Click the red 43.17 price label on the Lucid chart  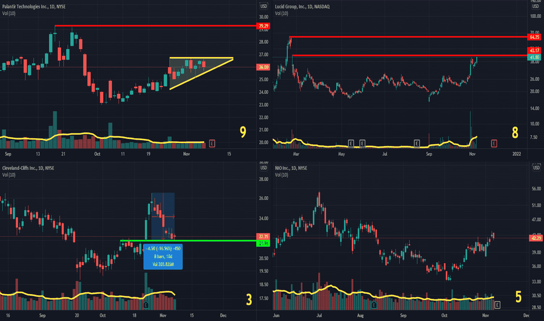click(534, 51)
